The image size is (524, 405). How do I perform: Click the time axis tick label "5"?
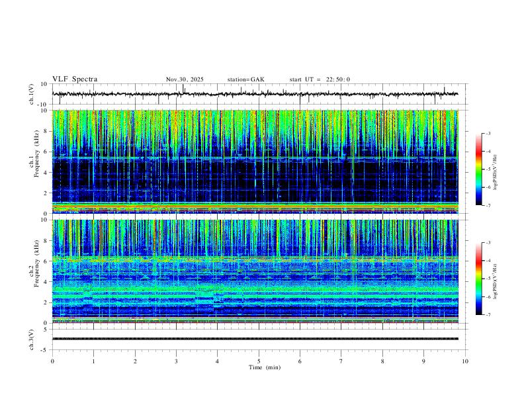coord(259,361)
